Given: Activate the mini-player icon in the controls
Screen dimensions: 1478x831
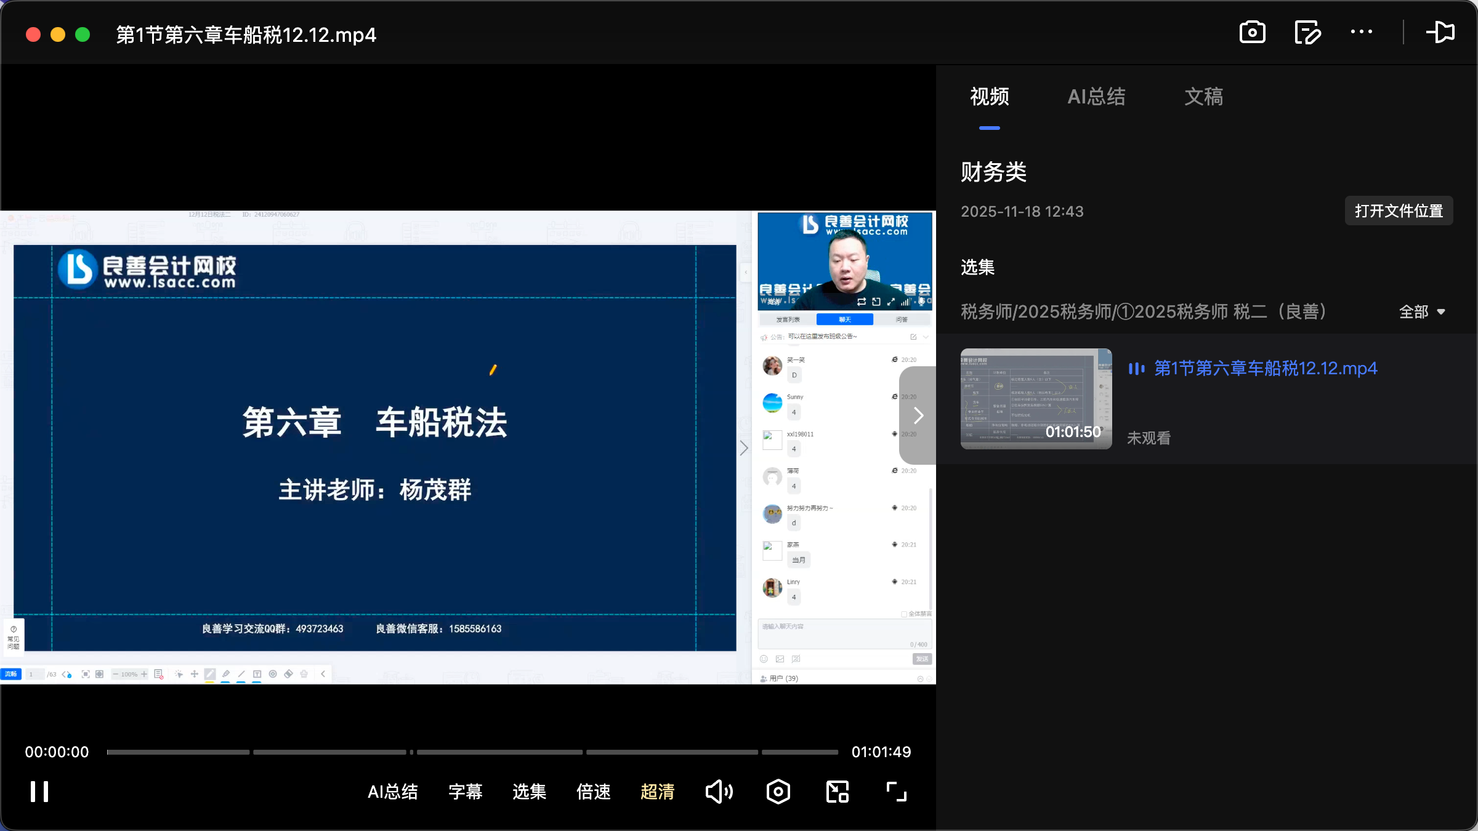Looking at the screenshot, I should (x=836, y=792).
